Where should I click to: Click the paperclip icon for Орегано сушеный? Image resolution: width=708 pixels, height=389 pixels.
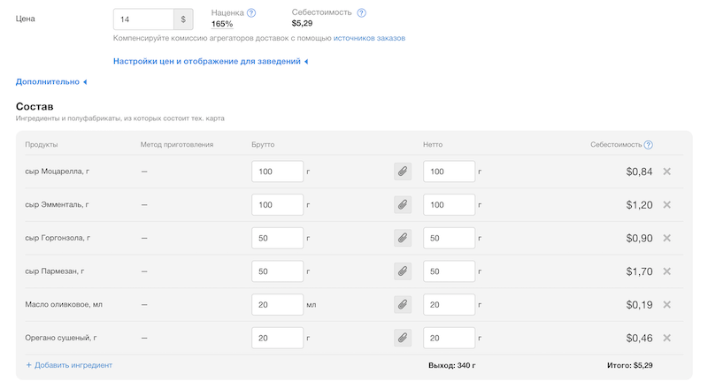tap(403, 338)
